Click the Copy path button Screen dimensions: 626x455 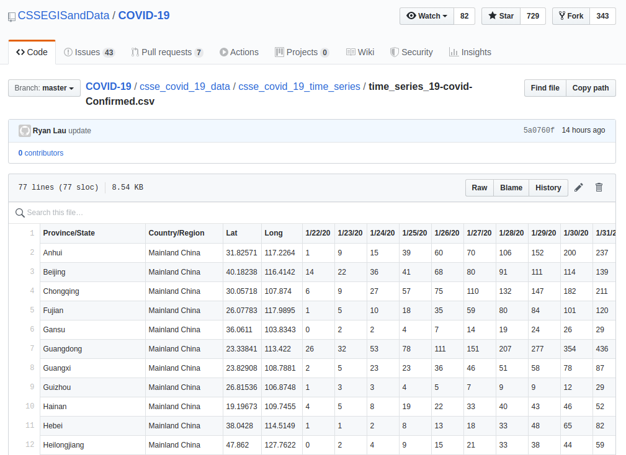pos(591,88)
